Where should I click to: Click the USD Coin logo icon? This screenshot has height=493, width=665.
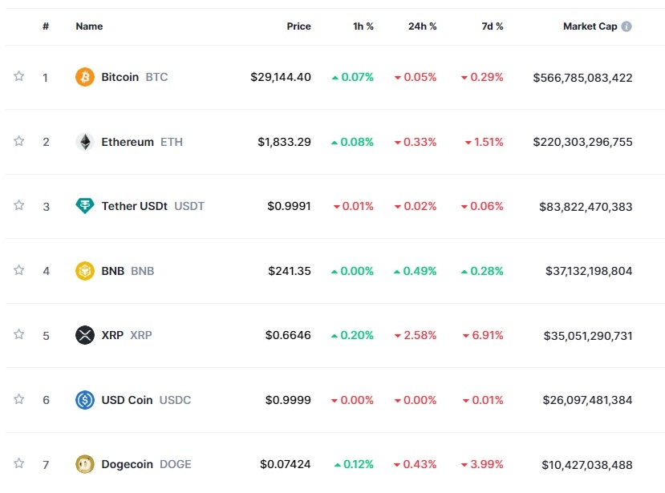[84, 399]
